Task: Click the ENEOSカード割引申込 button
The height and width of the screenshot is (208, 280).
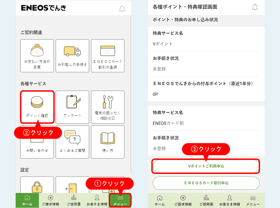Action: click(x=206, y=183)
